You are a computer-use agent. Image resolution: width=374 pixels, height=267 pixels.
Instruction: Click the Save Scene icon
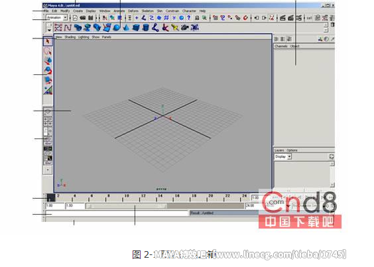coord(91,18)
